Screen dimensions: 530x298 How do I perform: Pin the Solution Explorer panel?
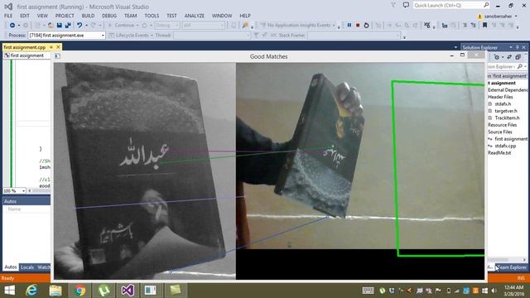[517, 47]
